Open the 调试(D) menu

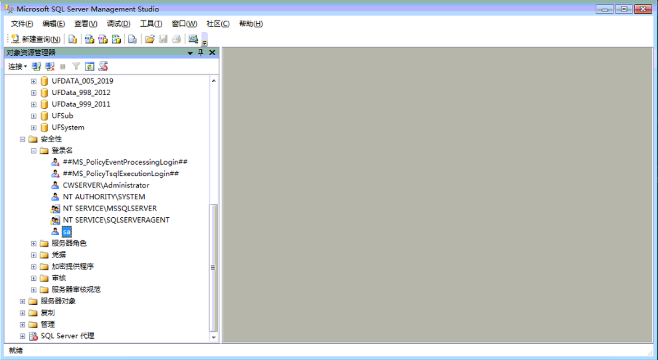pyautogui.click(x=119, y=24)
